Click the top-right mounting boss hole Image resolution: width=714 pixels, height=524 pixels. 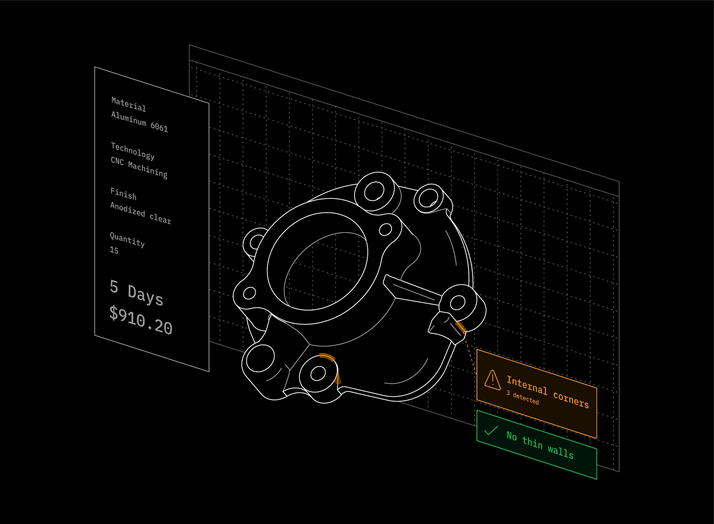[x=428, y=198]
